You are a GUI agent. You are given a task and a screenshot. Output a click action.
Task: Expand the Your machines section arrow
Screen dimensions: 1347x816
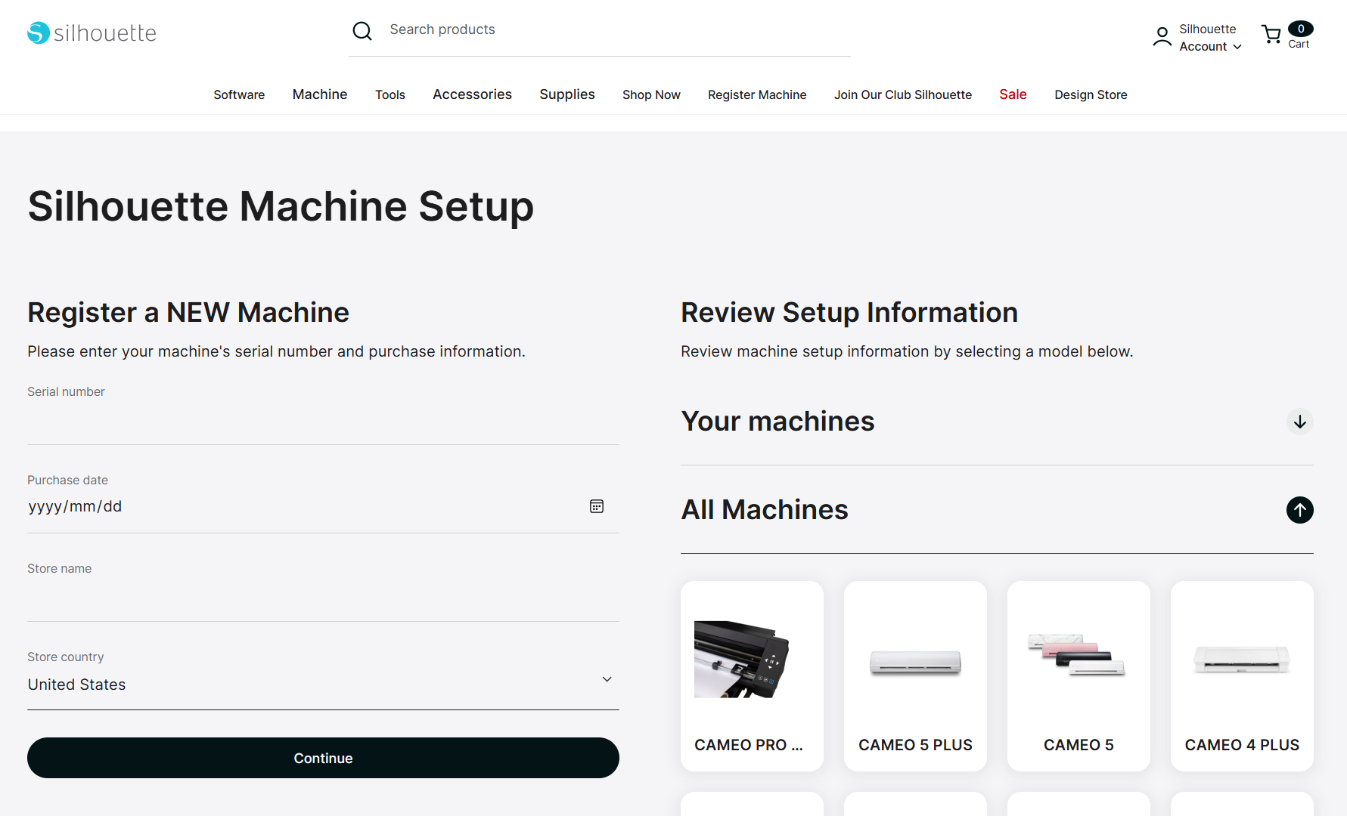coord(1300,422)
